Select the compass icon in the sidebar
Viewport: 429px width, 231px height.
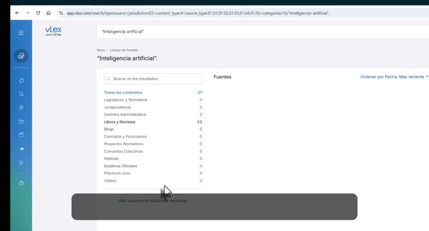tap(21, 107)
